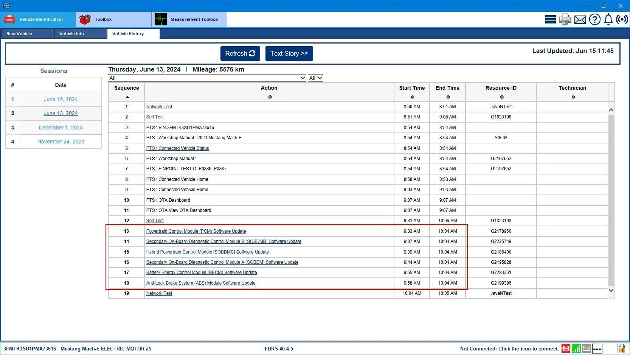630x355 pixels.
Task: Click 'PTS : Workshop Manual : 2023 Mustang Mach-E' text
Action: [x=194, y=138]
